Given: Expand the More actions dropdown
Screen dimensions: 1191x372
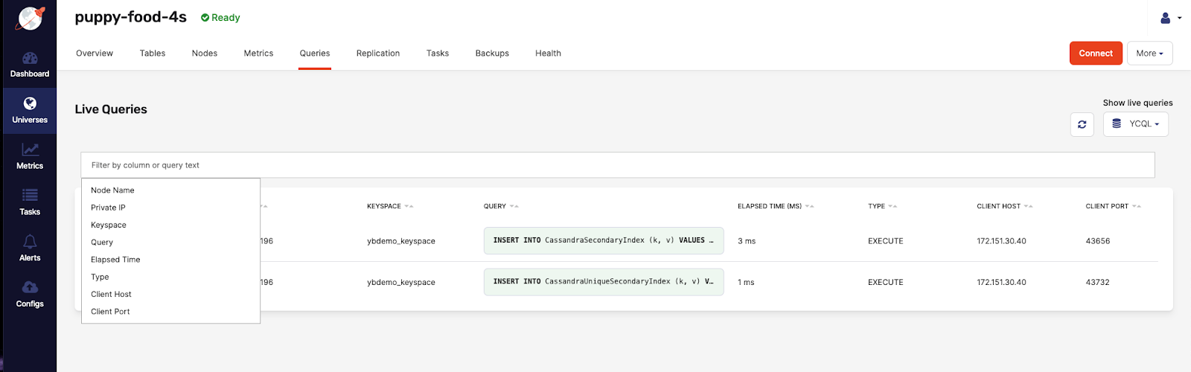Looking at the screenshot, I should 1149,54.
